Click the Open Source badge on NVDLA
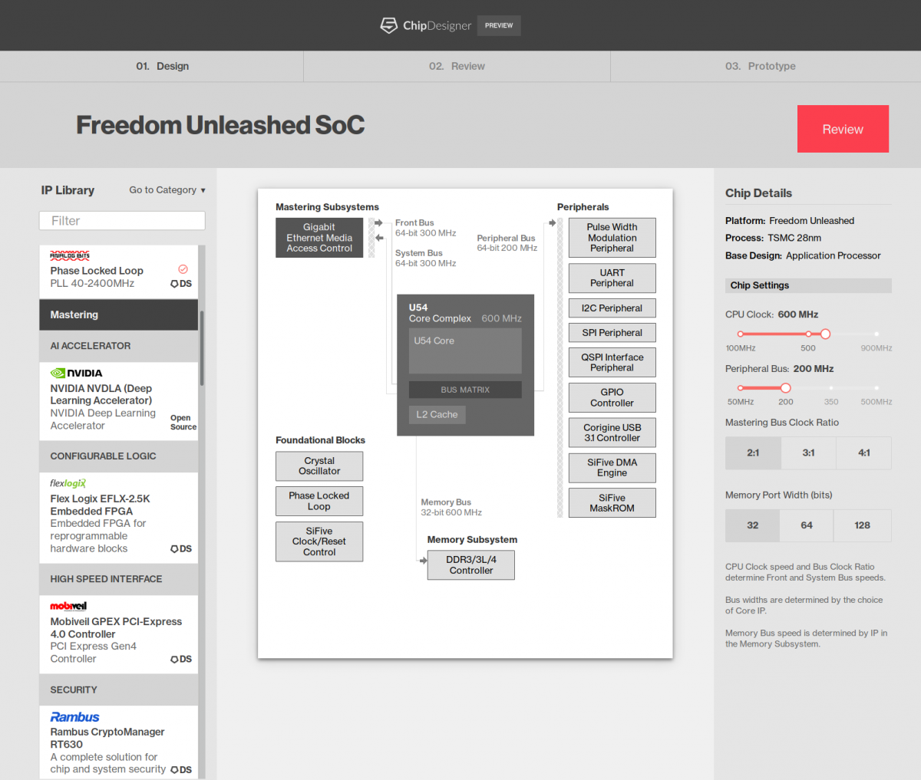 pyautogui.click(x=183, y=423)
